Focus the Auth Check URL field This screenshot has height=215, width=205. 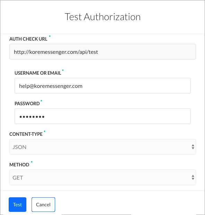pos(103,51)
